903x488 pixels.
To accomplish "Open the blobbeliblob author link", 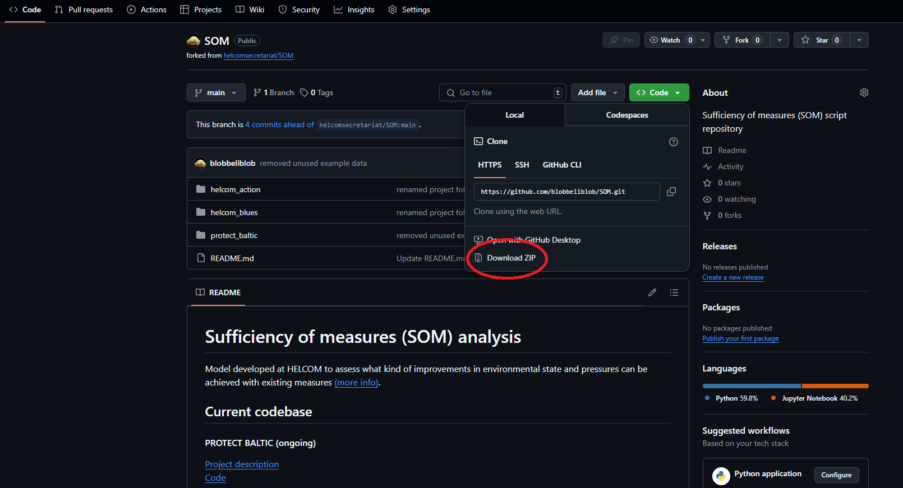I will [x=233, y=163].
